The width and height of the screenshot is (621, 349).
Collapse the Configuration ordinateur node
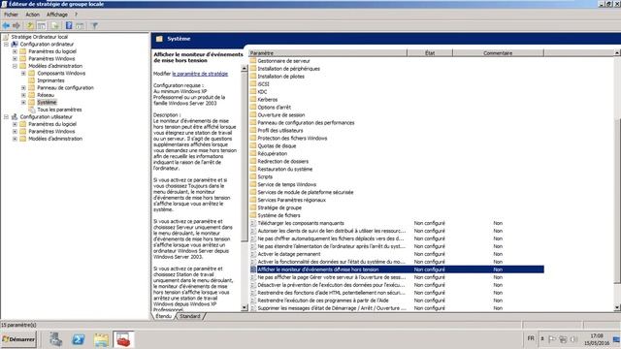(7, 45)
